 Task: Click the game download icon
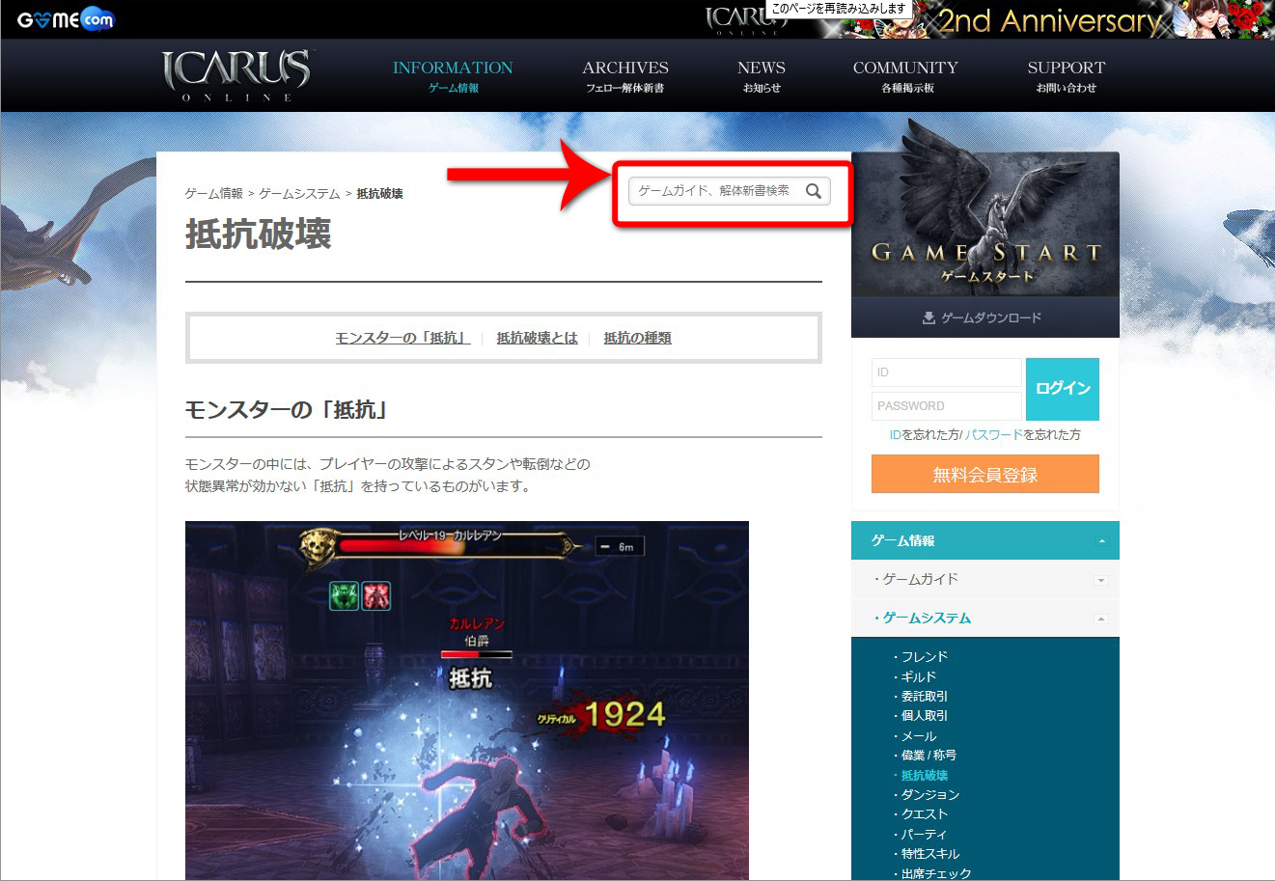[929, 317]
